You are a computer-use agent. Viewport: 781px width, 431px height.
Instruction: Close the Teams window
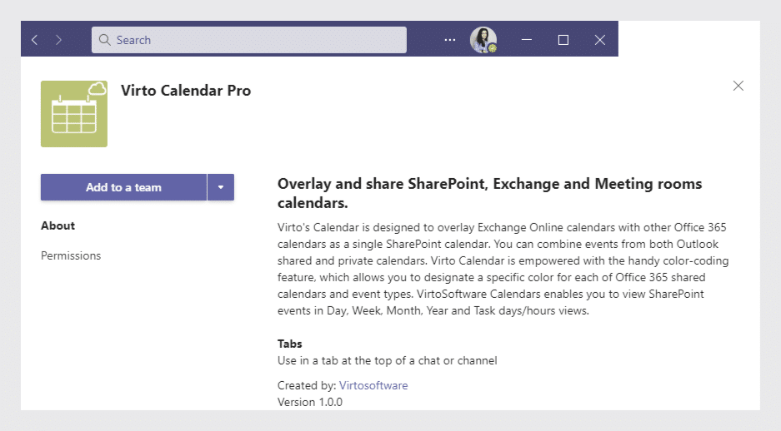click(599, 40)
